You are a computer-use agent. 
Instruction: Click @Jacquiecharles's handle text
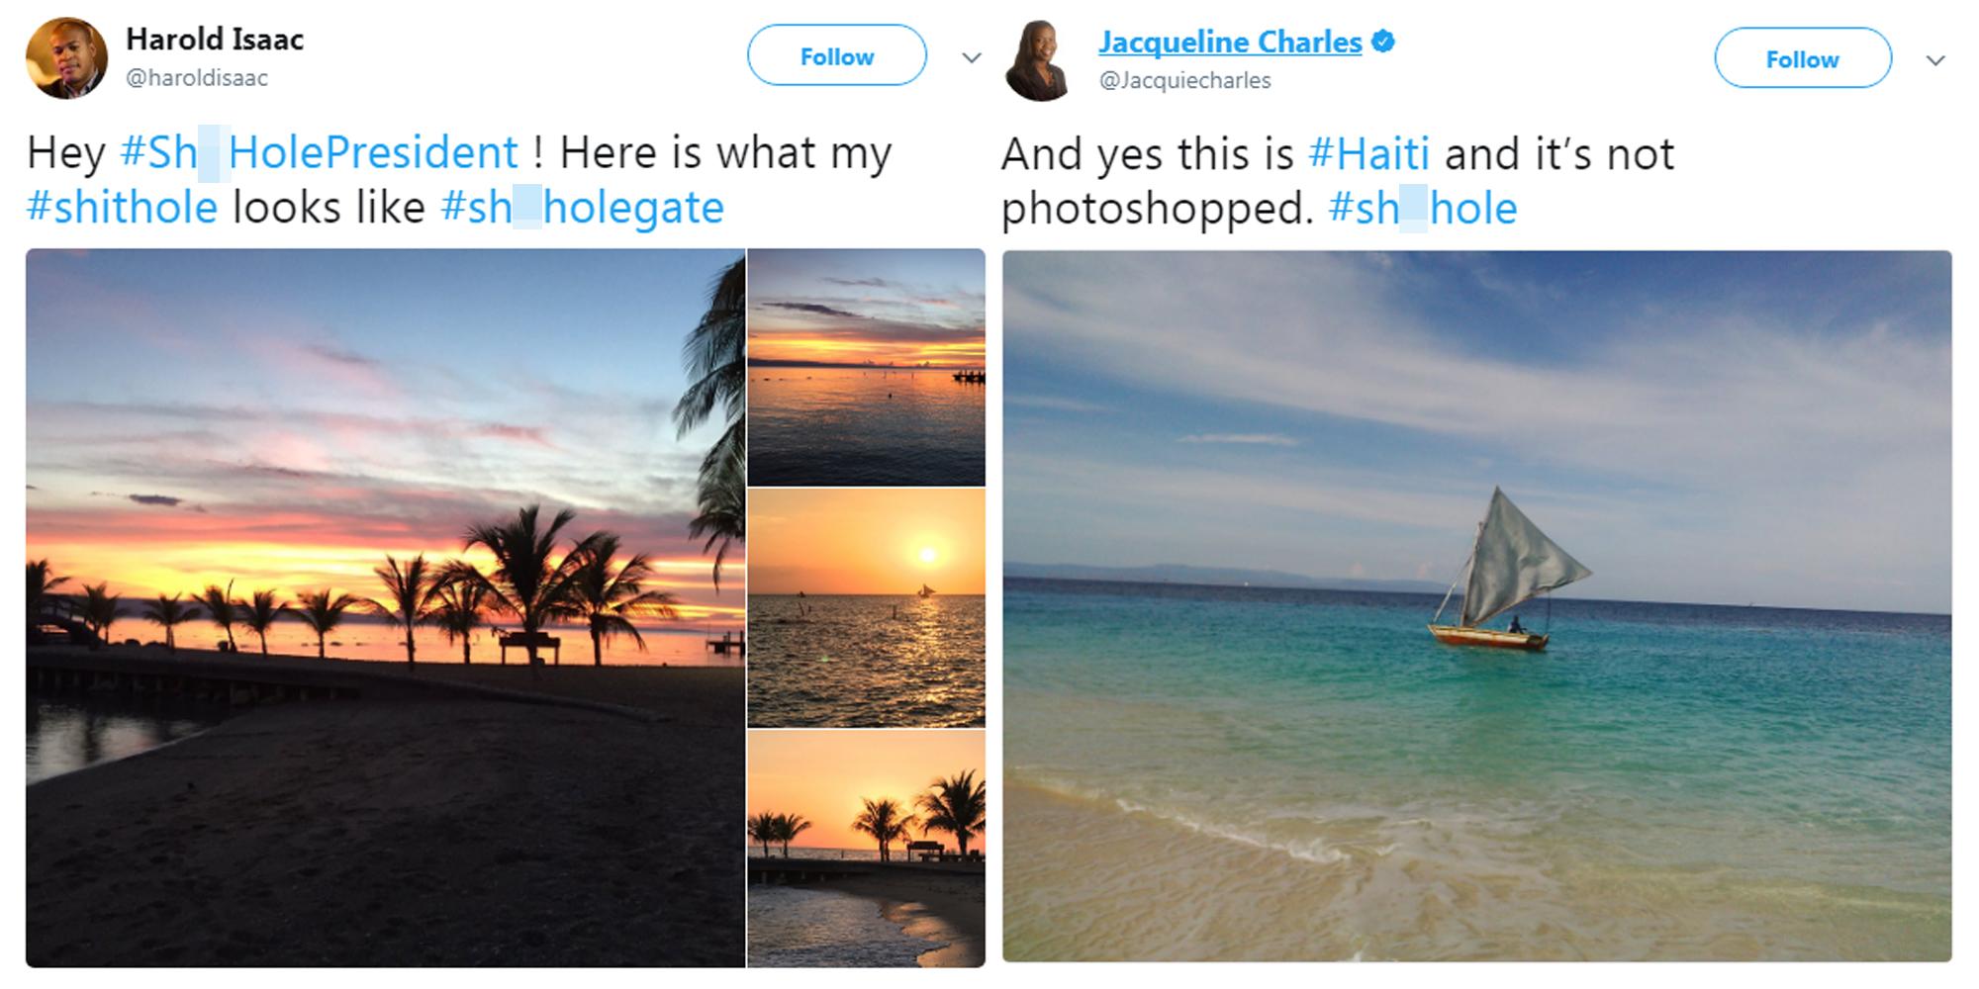[x=1184, y=81]
